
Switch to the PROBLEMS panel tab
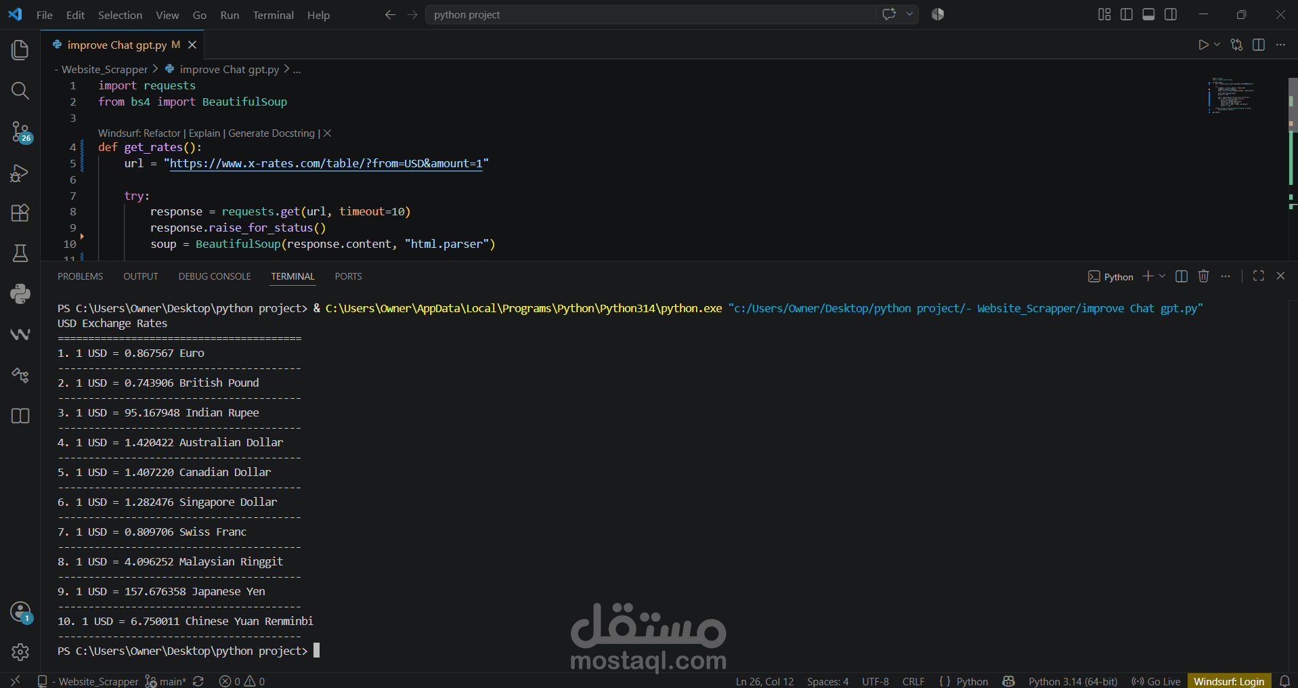point(81,276)
